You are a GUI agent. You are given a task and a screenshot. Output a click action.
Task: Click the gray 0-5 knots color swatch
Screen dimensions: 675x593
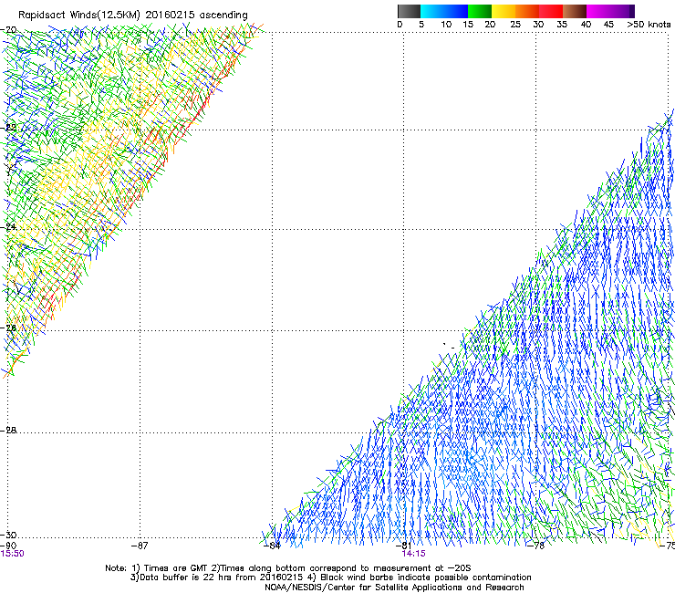point(409,11)
